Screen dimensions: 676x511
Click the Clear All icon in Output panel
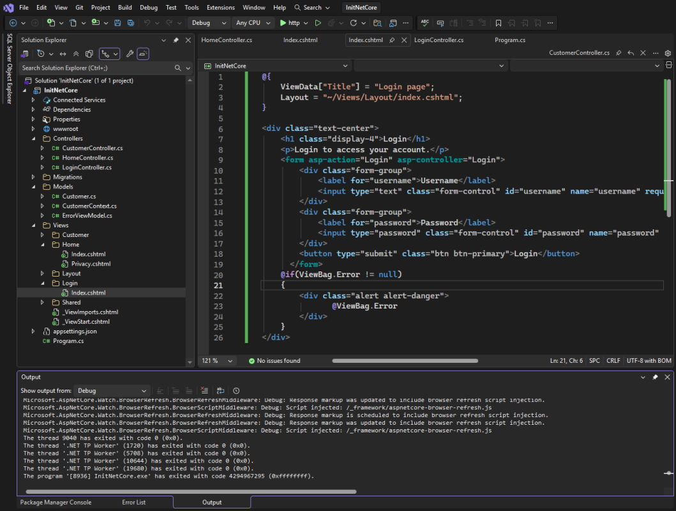(204, 390)
